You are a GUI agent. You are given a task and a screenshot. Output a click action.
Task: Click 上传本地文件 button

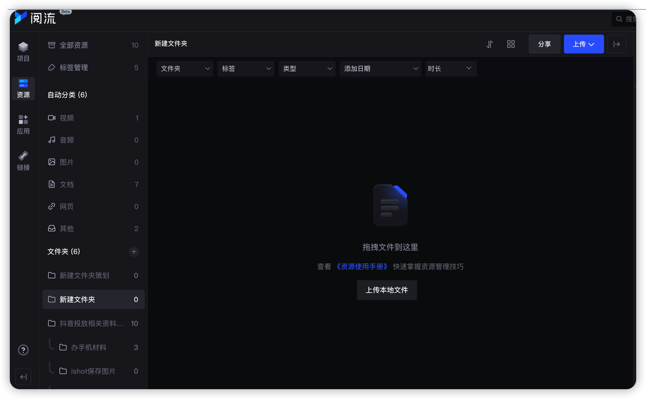(387, 290)
